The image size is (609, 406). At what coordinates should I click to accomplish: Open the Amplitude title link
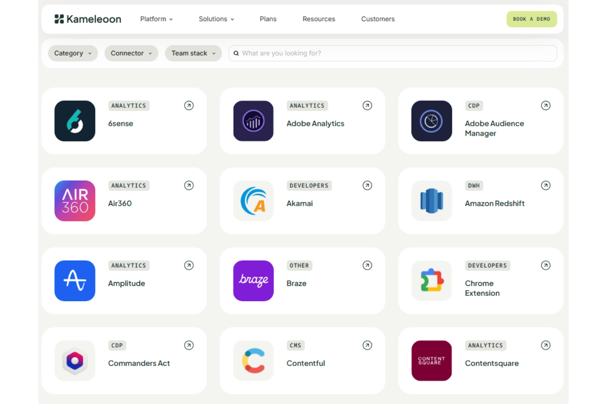127,283
